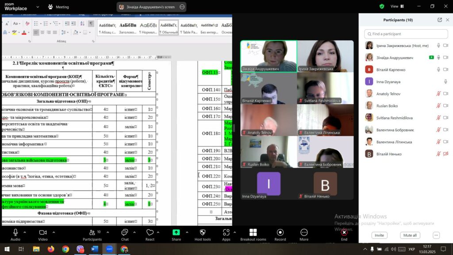Click the numbered list icon in Word
Viewport: 453px width, 255px height.
[46, 23]
